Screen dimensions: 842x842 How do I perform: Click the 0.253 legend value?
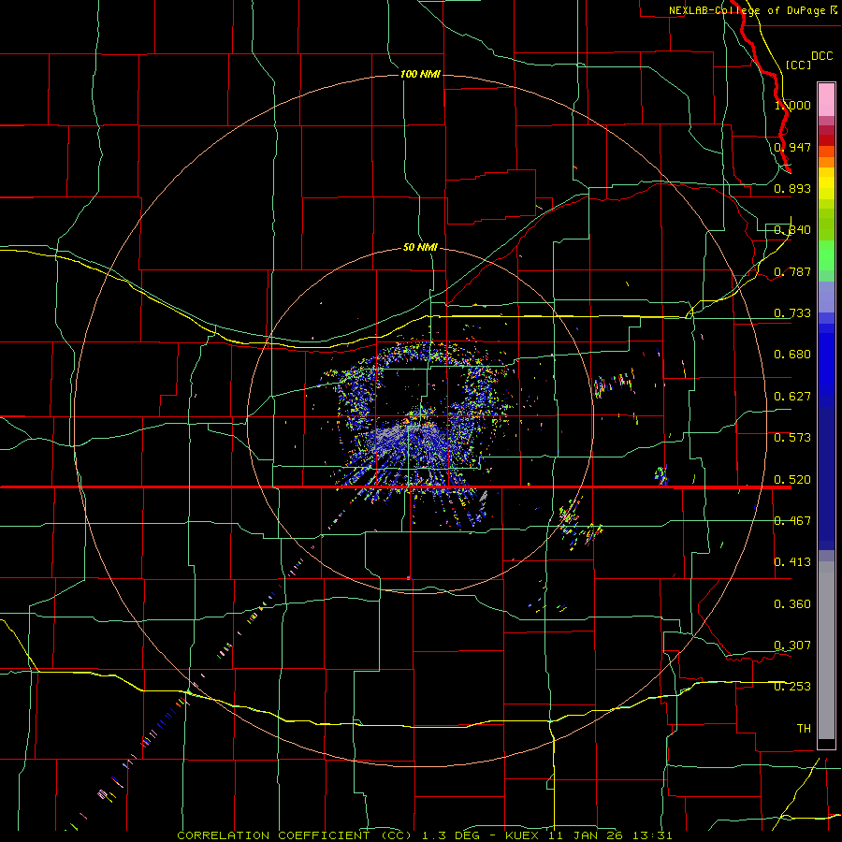tap(792, 687)
